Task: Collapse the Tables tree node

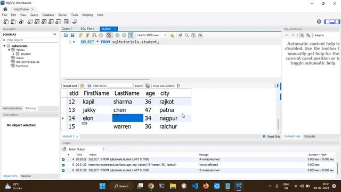Action: [x=9, y=50]
